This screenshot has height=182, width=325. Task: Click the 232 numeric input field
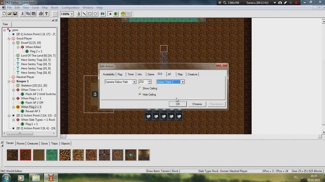[x=143, y=82]
